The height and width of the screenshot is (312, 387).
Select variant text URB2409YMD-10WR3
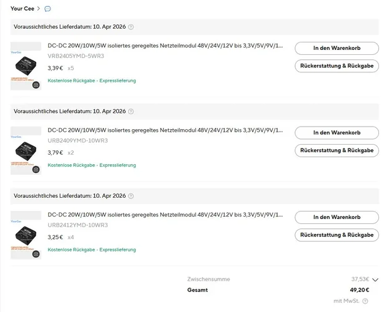tap(78, 140)
